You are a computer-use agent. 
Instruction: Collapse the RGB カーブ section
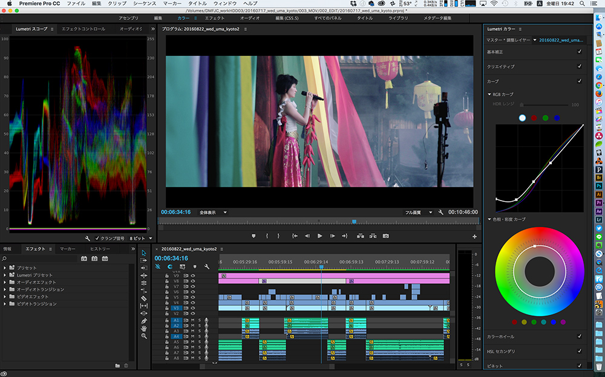(489, 94)
